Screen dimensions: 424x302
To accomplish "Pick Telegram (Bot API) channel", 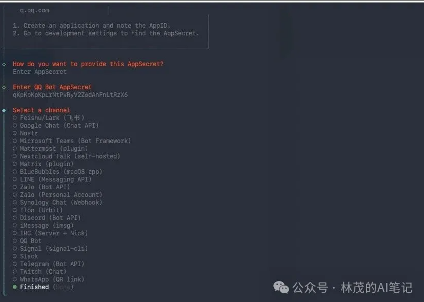I will [x=52, y=264].
